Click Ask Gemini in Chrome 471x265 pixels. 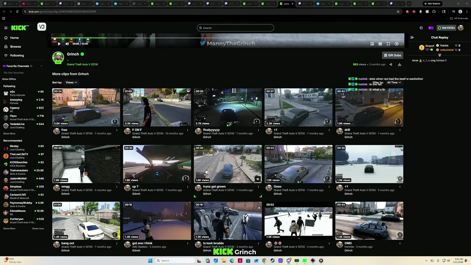click(x=432, y=4)
